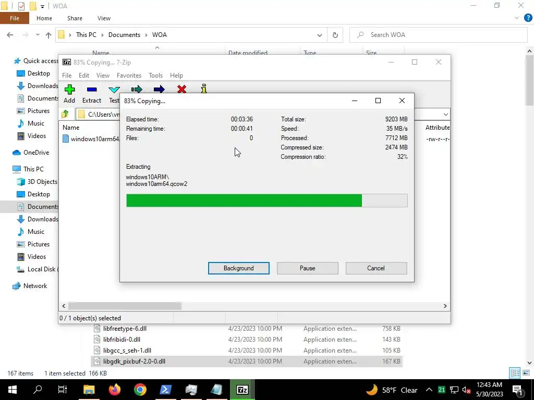This screenshot has width=534, height=400.
Task: Select 3D Objects in navigation pane
Action: point(38,182)
